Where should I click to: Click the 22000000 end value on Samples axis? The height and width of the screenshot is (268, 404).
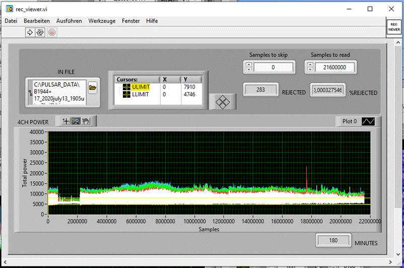370,221
